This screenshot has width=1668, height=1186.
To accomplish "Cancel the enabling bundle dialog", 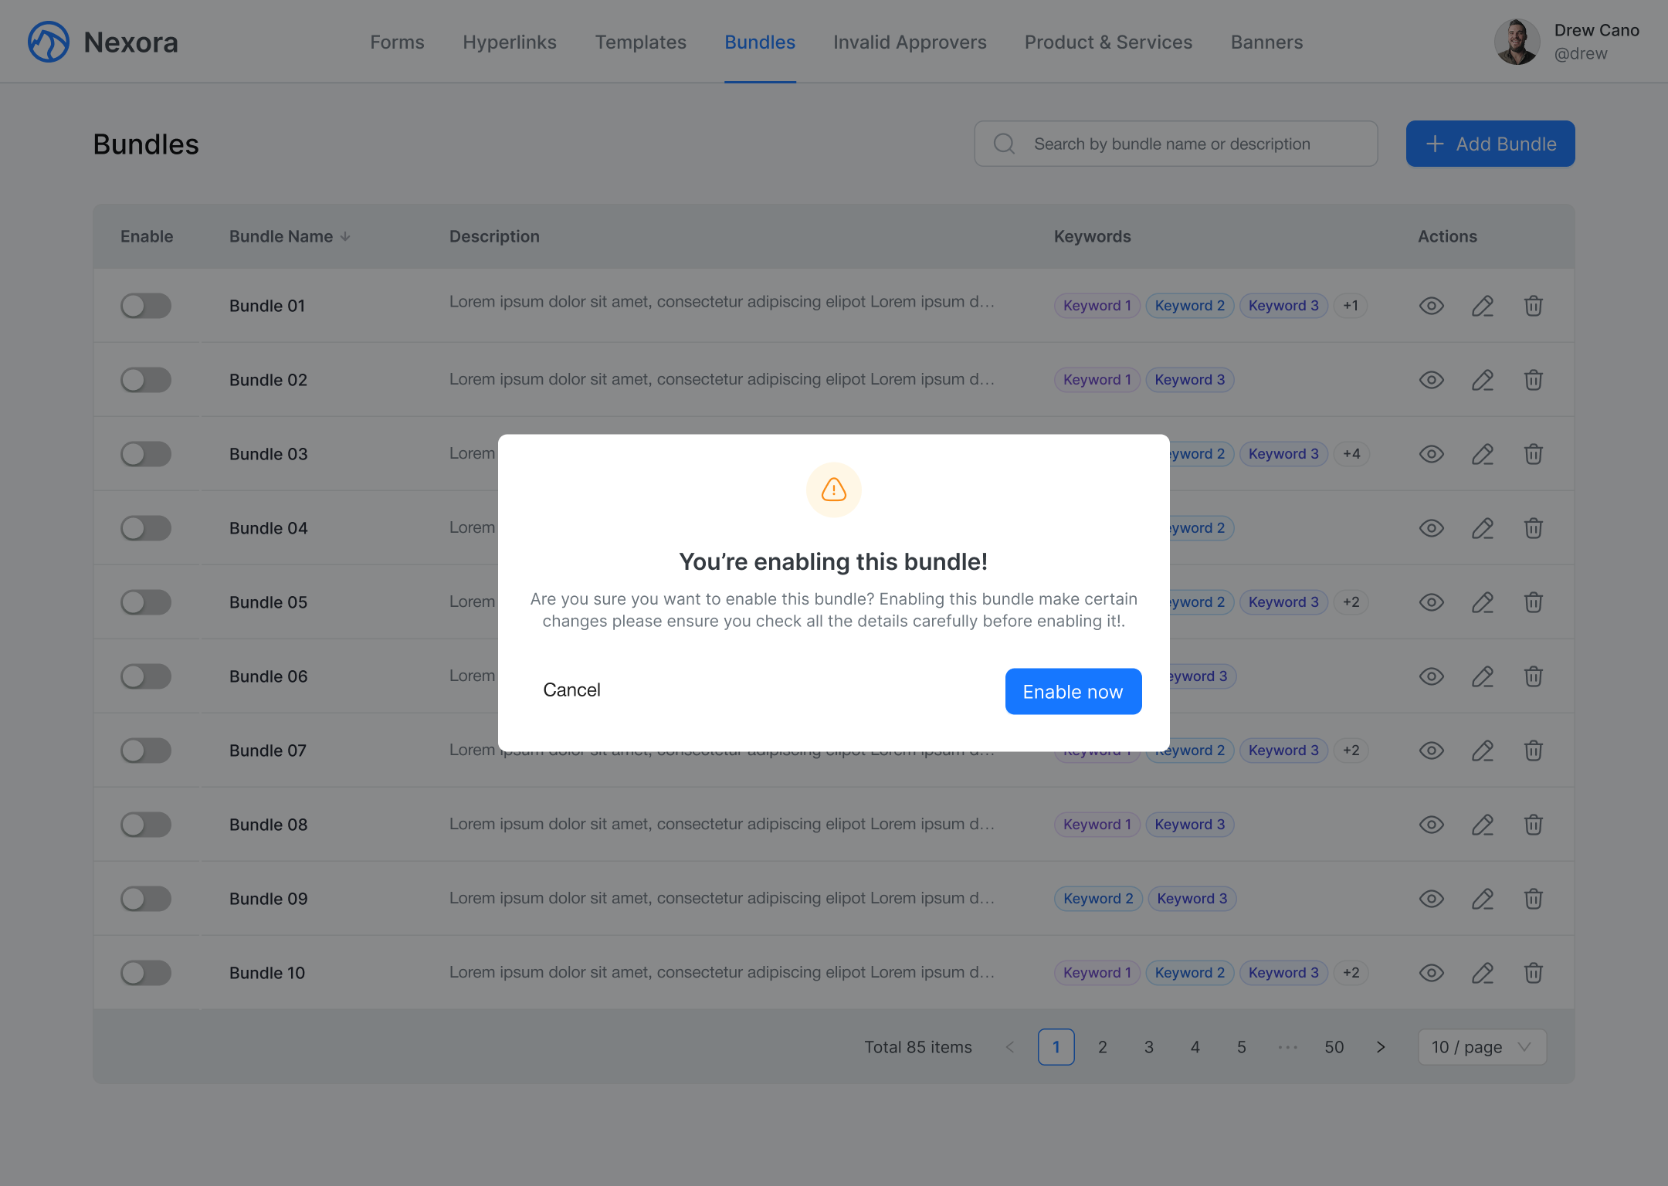I will click(x=571, y=690).
